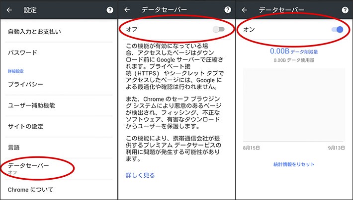Open サイトの設定 entry
353x200 pixels.
coord(59,126)
